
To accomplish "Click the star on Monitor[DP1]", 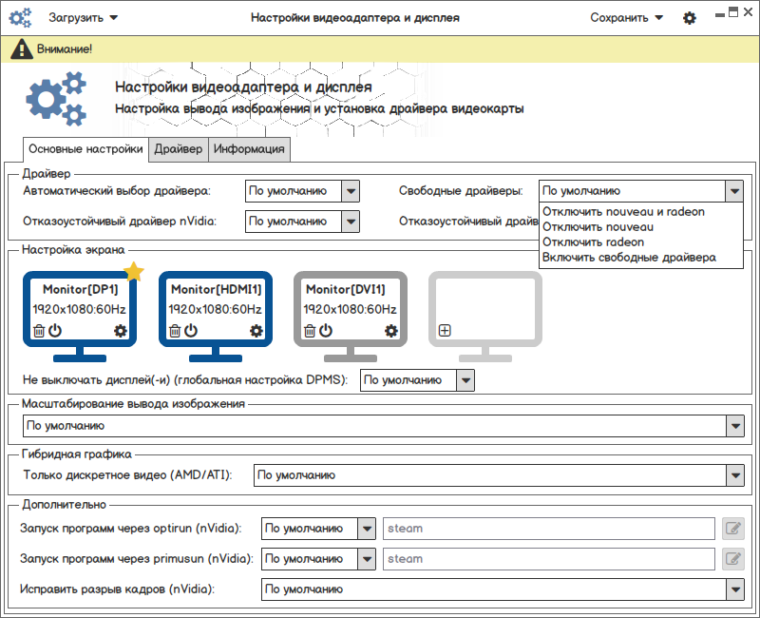I will click(134, 273).
